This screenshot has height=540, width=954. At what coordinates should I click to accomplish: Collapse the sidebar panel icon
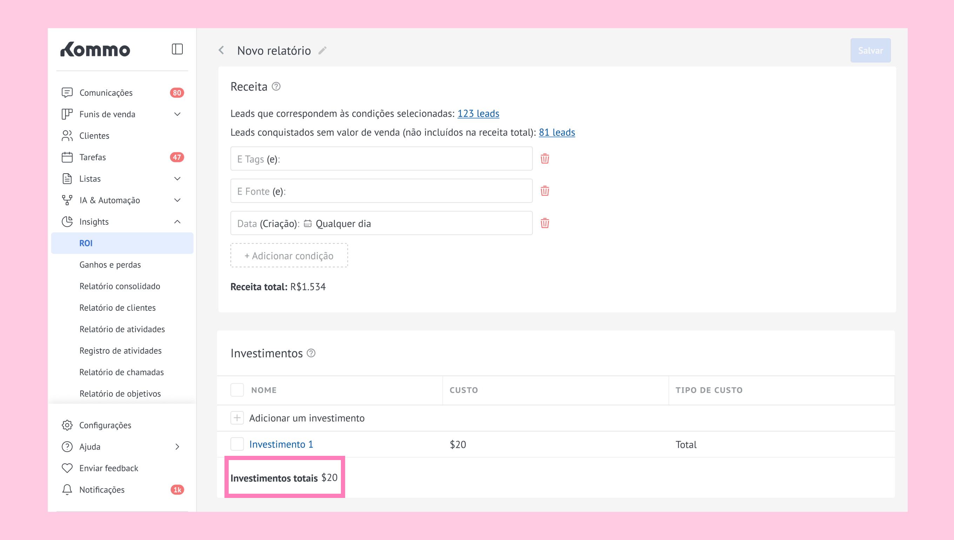[x=177, y=49]
